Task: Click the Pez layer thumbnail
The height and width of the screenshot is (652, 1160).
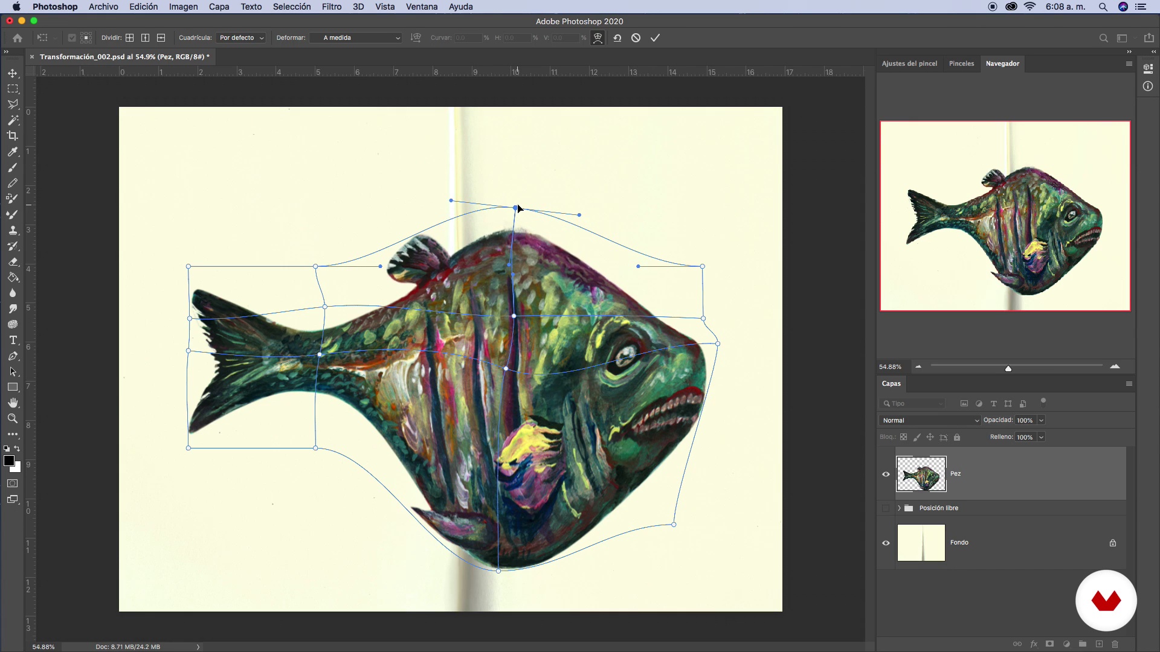Action: (x=921, y=474)
